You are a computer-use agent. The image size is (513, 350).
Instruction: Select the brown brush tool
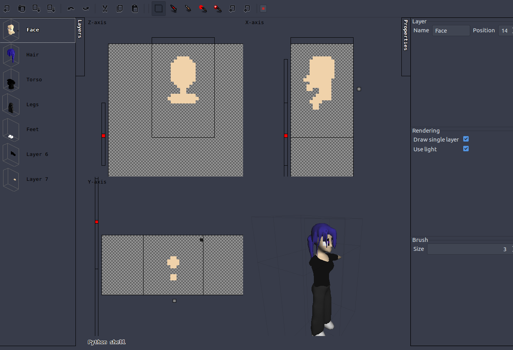(188, 9)
